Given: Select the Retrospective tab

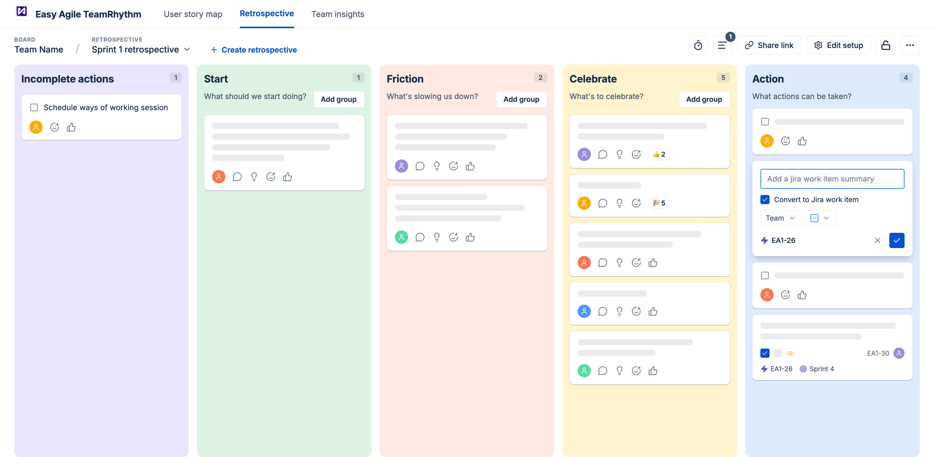Looking at the screenshot, I should point(267,13).
